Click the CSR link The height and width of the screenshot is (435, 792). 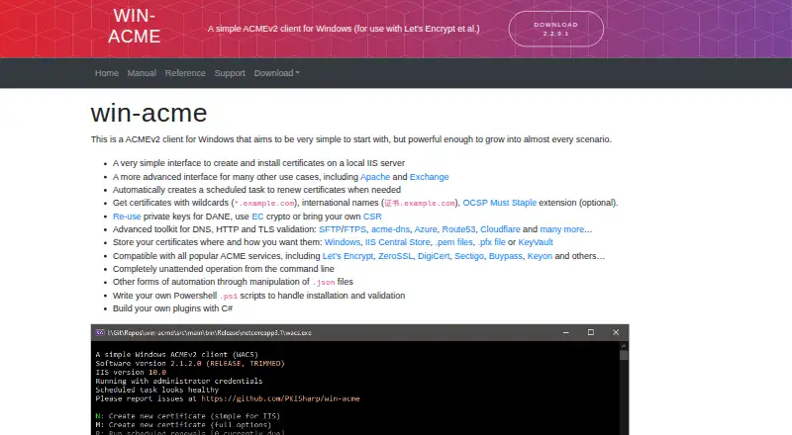coord(372,216)
